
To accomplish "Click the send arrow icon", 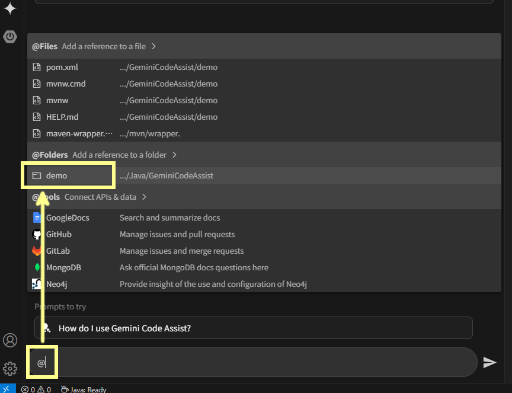I will (x=489, y=362).
